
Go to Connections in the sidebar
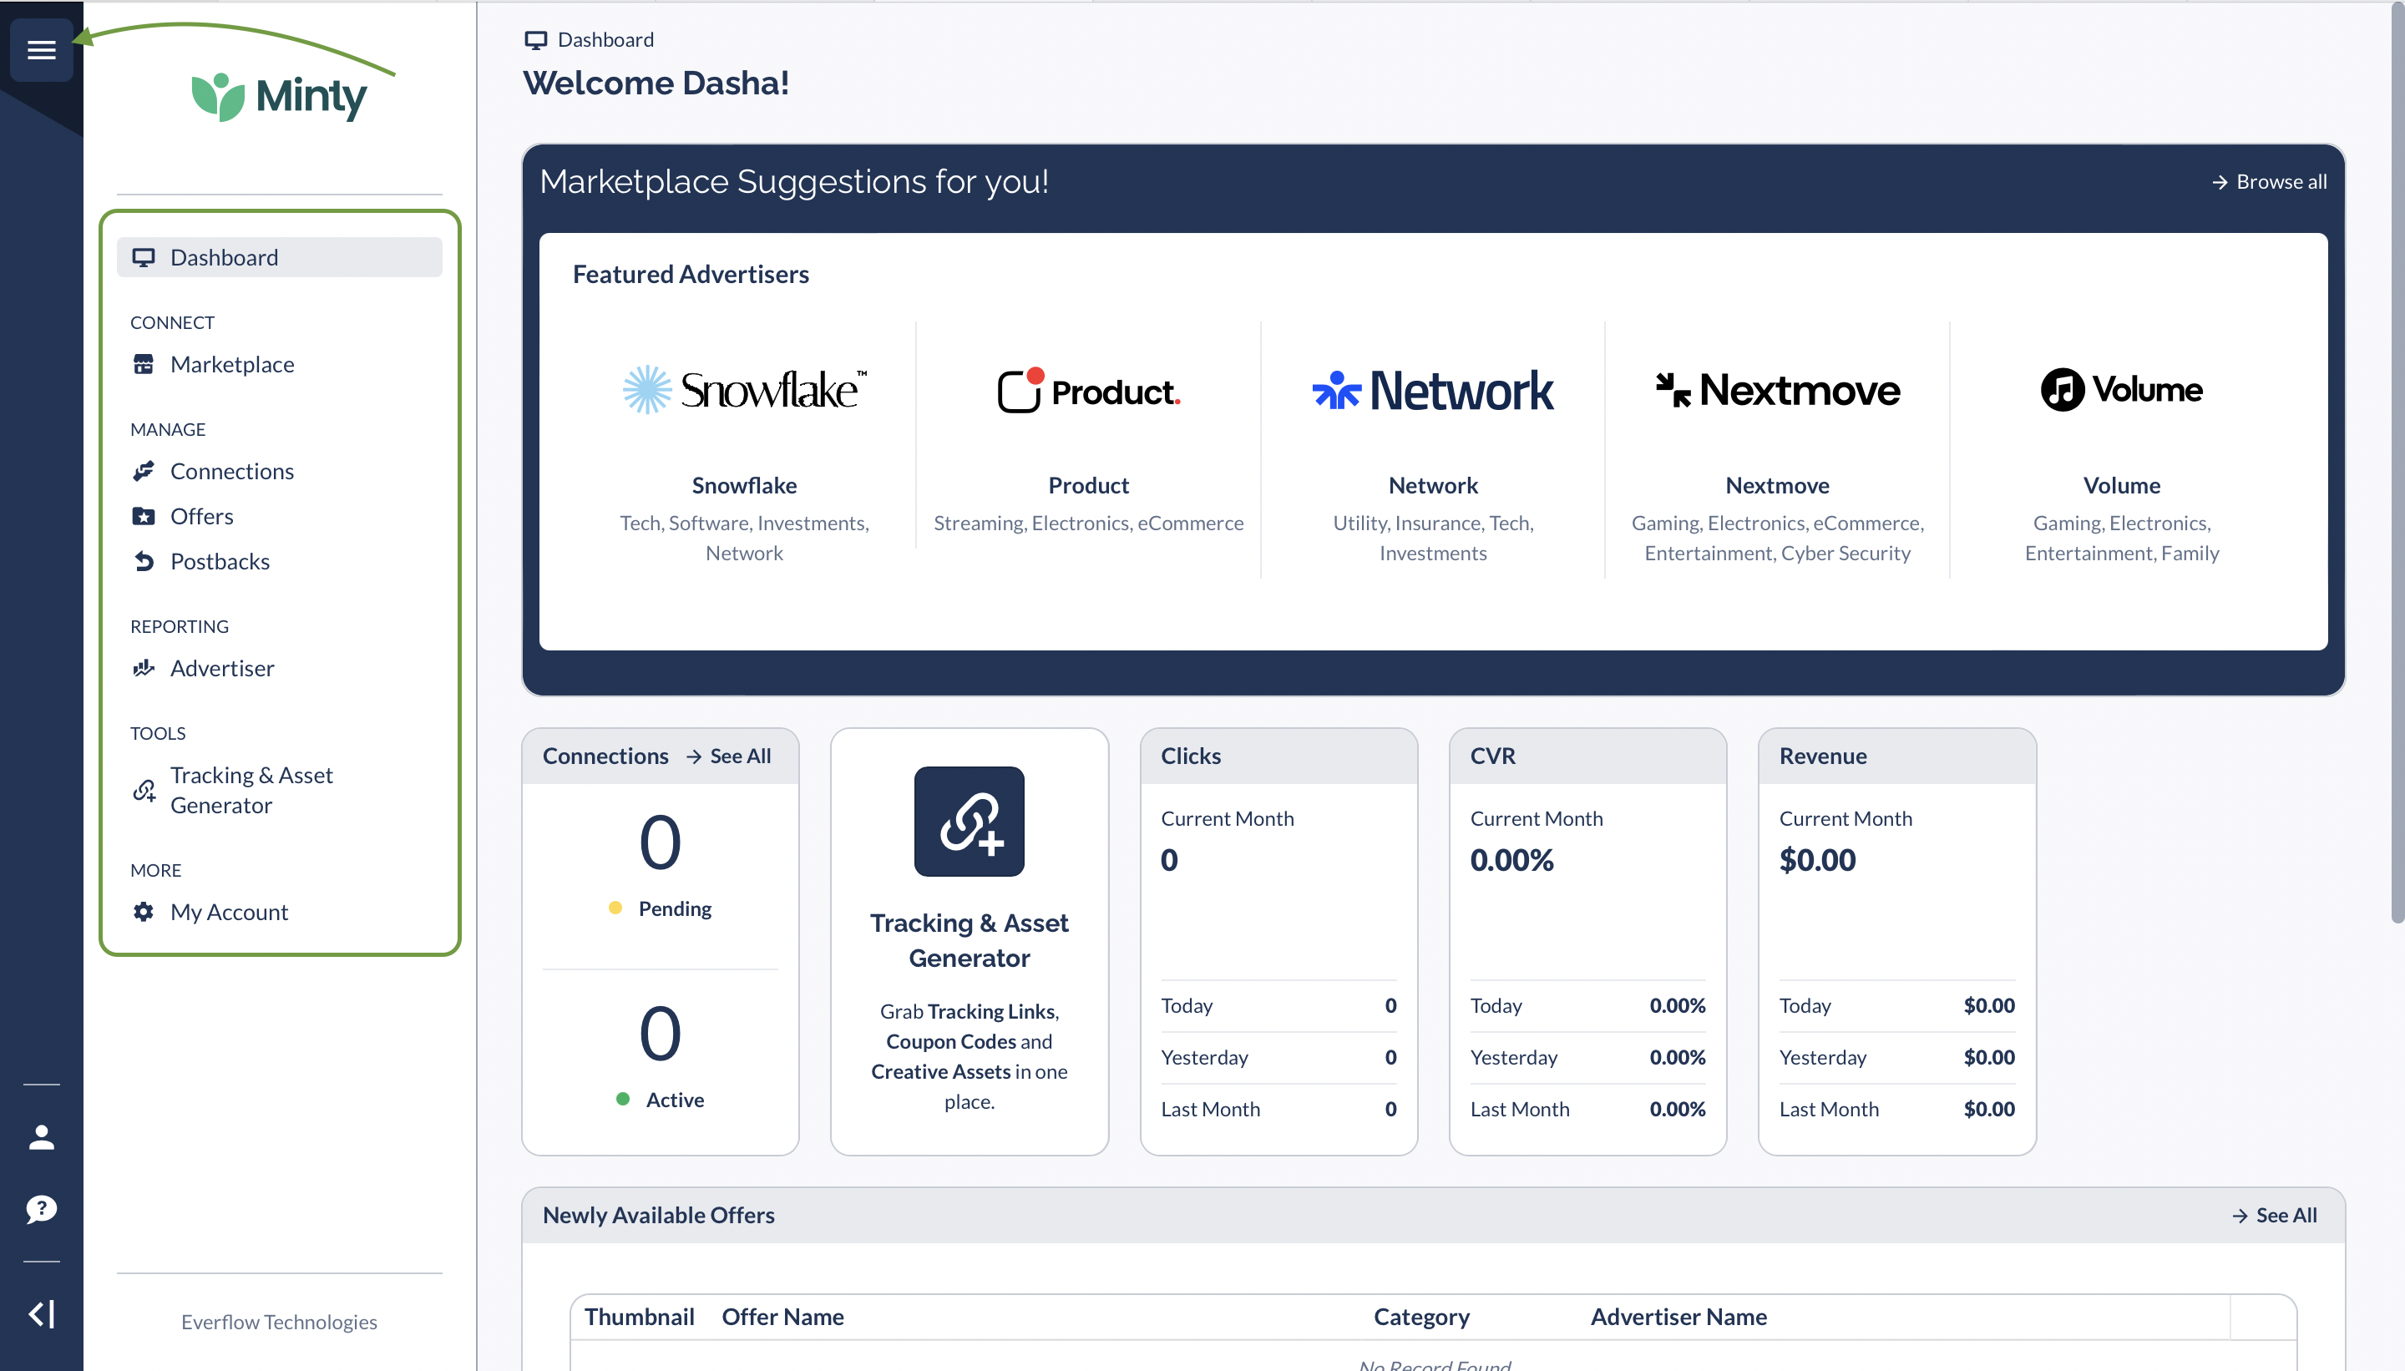coord(231,471)
